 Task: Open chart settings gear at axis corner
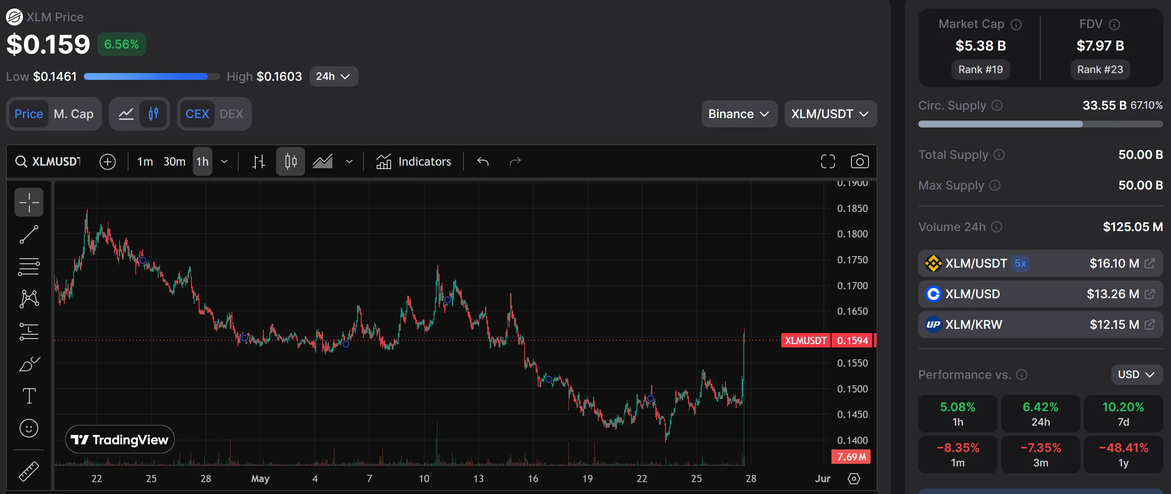pos(854,479)
